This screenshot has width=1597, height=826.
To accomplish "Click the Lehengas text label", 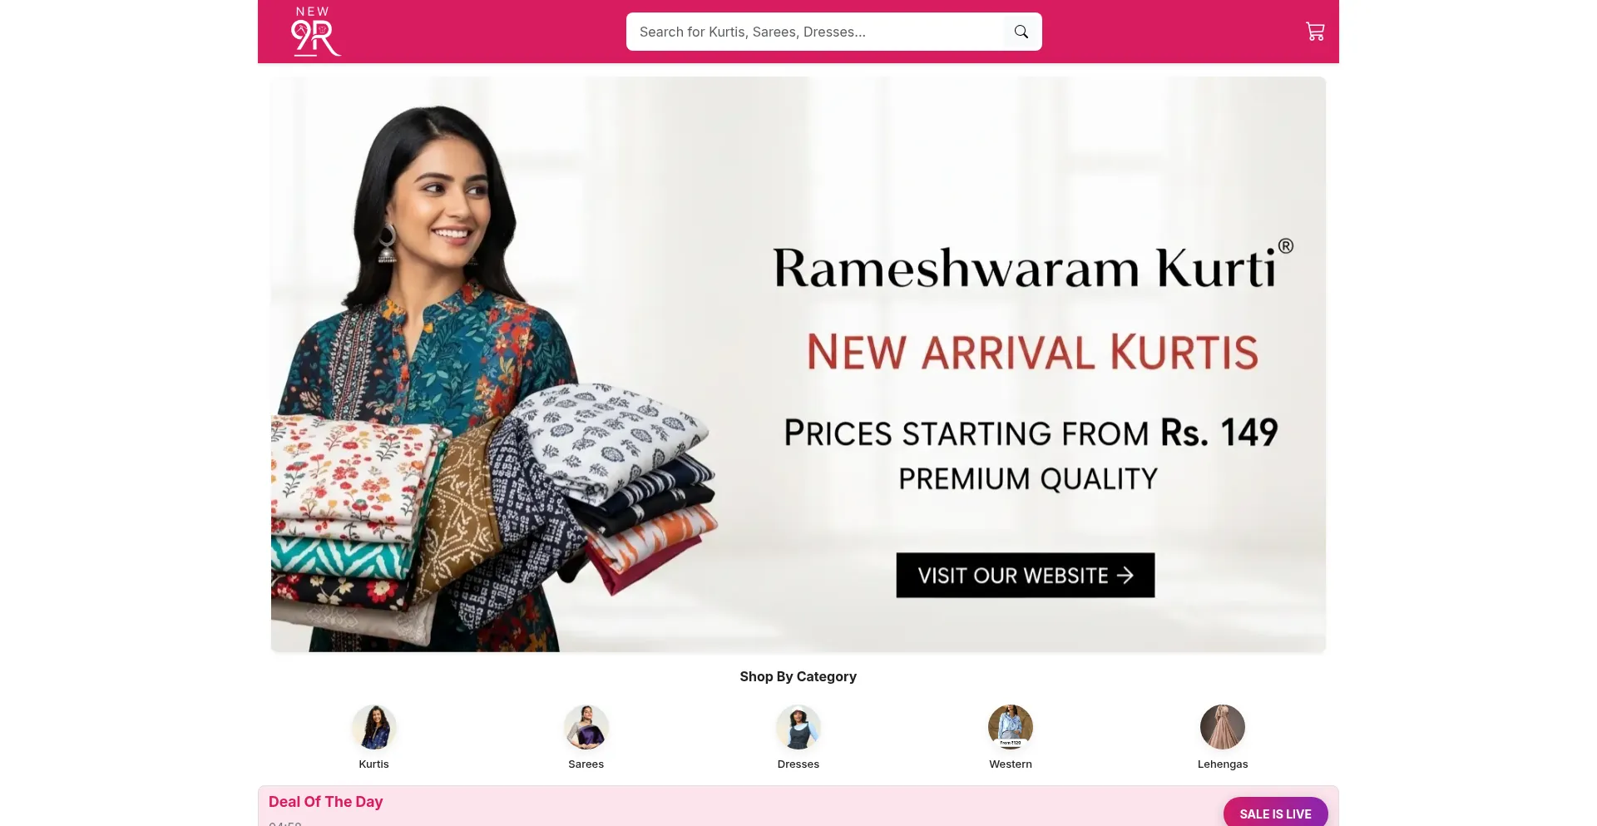I will pos(1223,764).
